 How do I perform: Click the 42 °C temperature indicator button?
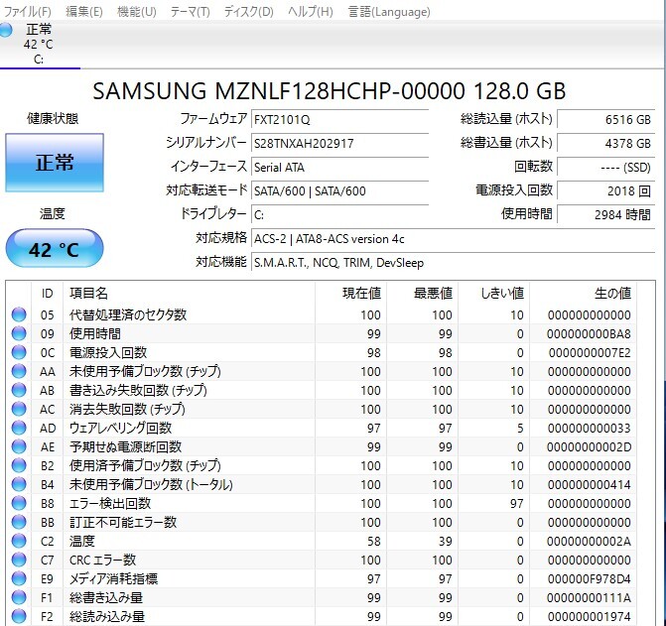point(54,249)
